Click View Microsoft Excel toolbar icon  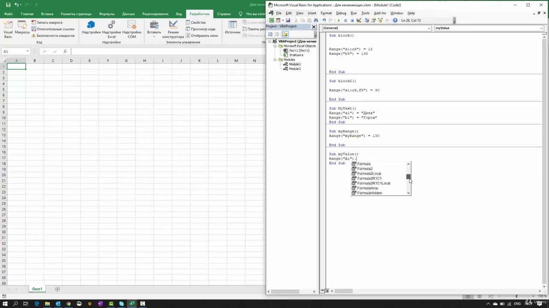[271, 20]
